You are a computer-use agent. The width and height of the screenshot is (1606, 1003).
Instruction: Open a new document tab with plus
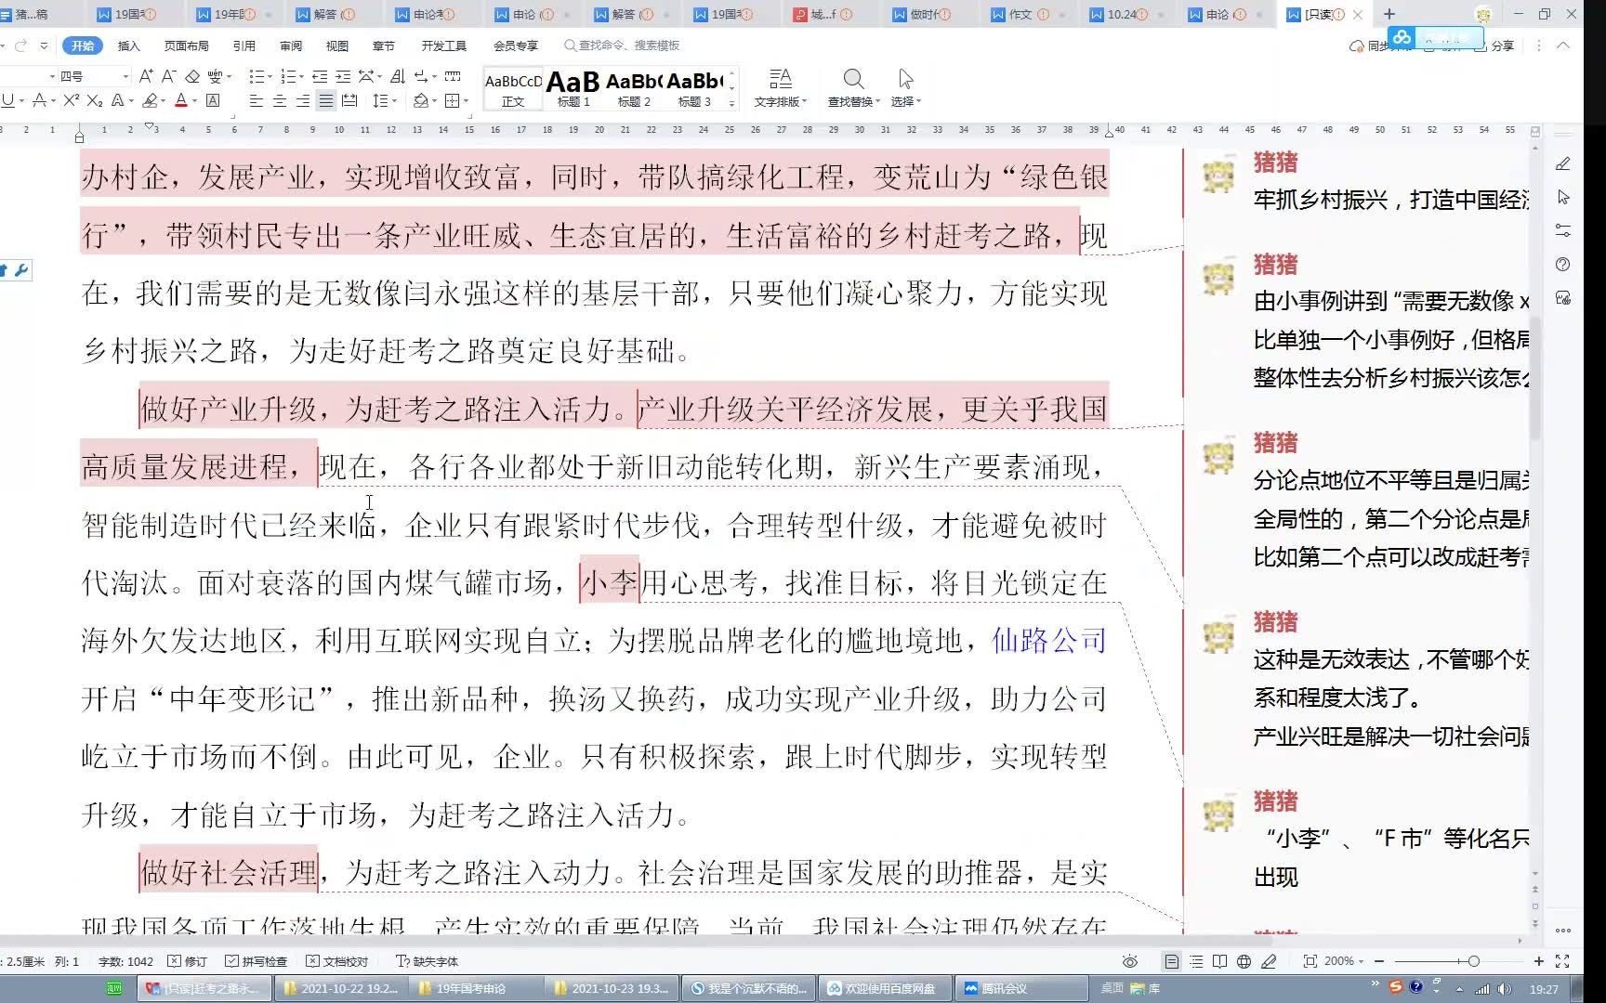pyautogui.click(x=1389, y=14)
